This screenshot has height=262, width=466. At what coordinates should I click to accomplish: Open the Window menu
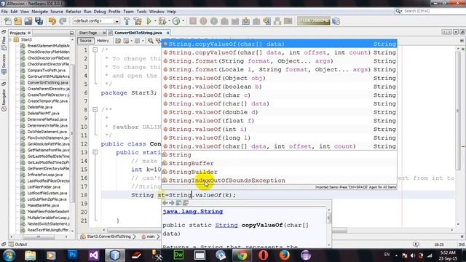[x=157, y=12]
